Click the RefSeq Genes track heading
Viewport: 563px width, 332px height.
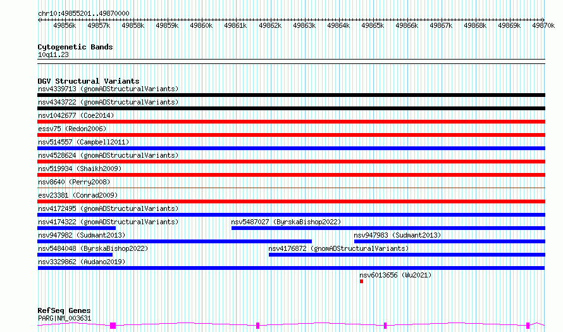(x=64, y=310)
